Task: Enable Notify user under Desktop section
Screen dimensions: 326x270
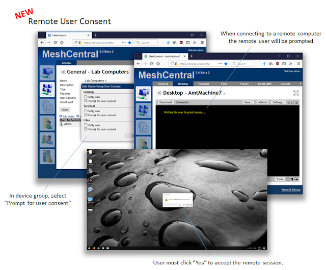Action: pyautogui.click(x=86, y=97)
